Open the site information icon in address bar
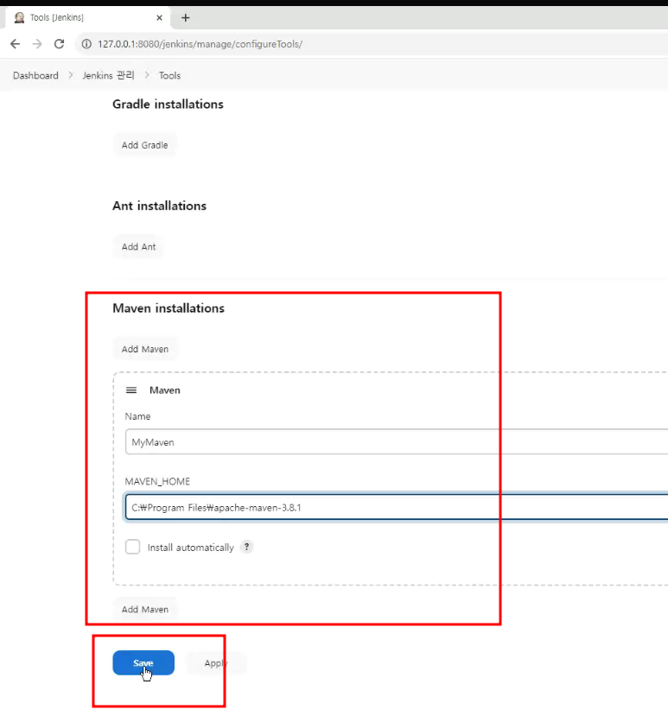 (x=86, y=44)
